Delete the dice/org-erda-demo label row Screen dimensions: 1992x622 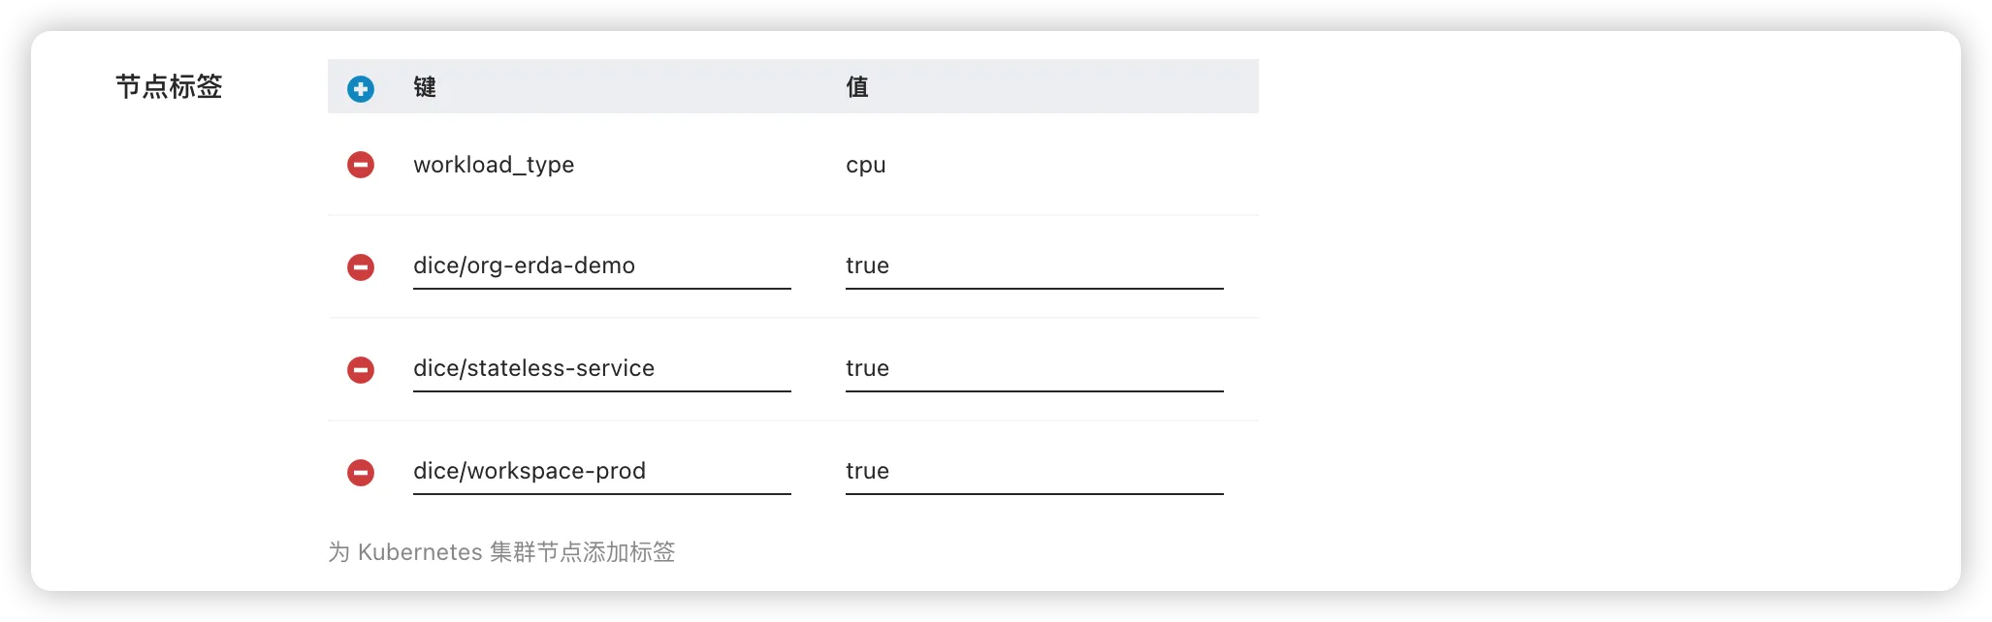pyautogui.click(x=361, y=266)
